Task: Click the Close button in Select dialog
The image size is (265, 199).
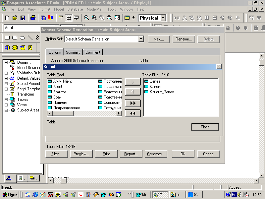Action: [205, 127]
